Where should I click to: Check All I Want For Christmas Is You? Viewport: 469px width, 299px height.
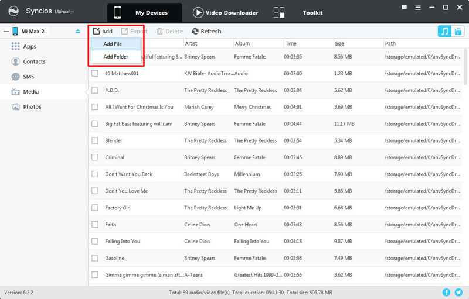pyautogui.click(x=95, y=107)
